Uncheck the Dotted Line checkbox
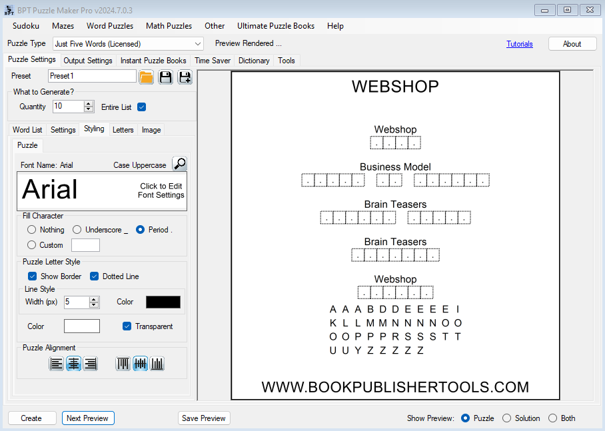The image size is (605, 431). pyautogui.click(x=95, y=276)
